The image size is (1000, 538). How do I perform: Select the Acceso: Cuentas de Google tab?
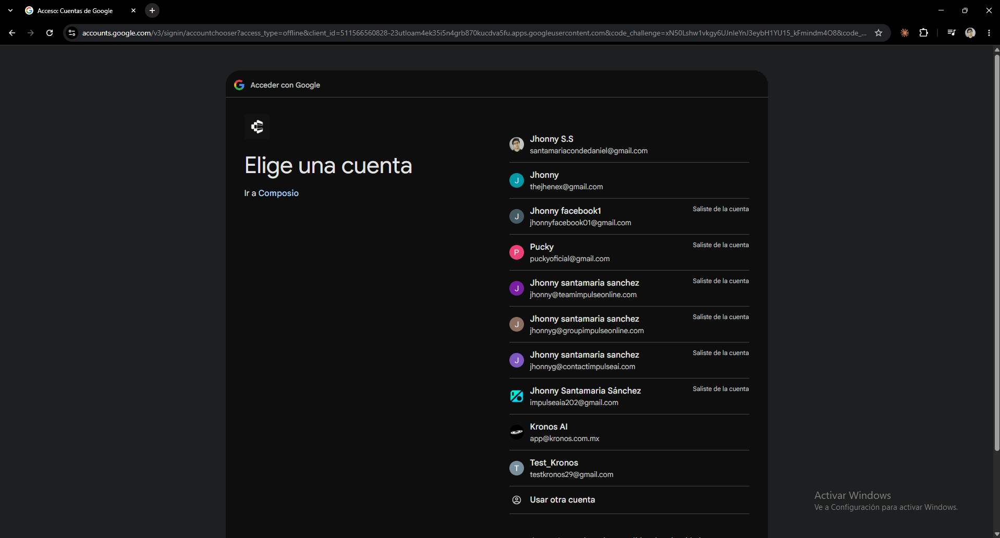[x=75, y=10]
